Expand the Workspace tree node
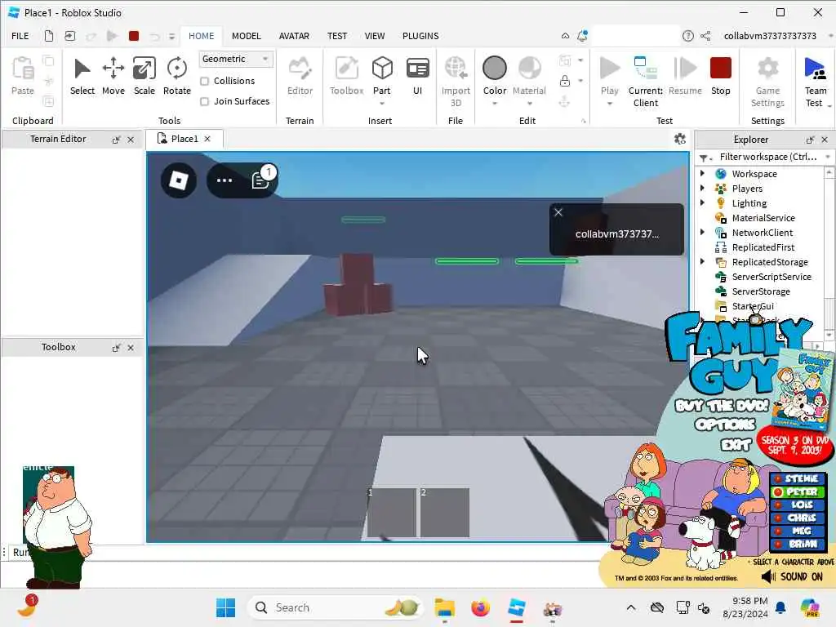 [703, 173]
